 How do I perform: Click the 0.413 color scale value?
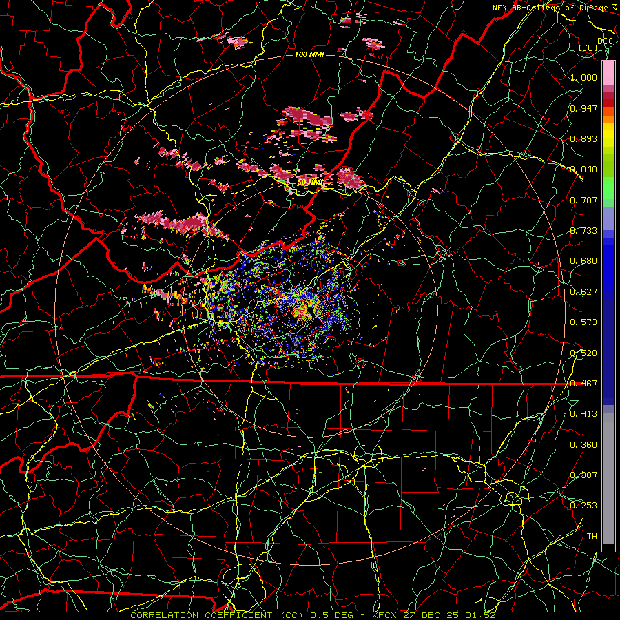pyautogui.click(x=583, y=414)
